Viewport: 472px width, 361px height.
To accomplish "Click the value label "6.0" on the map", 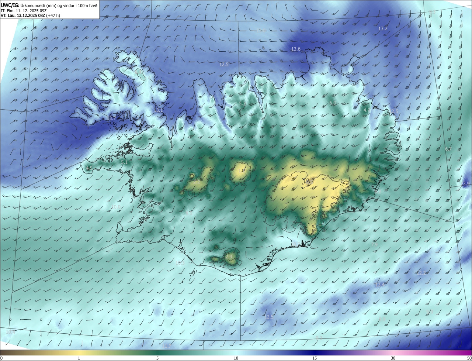I will [333, 103].
